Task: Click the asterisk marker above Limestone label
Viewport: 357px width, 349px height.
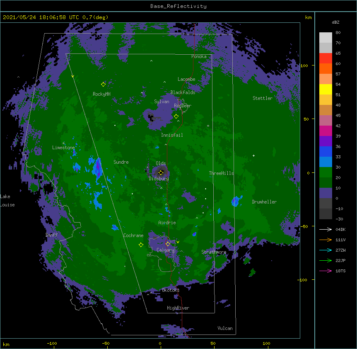Action: [x=63, y=143]
